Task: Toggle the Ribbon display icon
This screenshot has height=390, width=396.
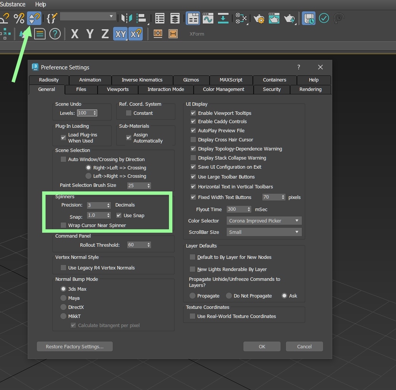Action: (193, 19)
